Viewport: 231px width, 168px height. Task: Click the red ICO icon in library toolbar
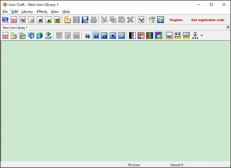pyautogui.click(x=5, y=35)
